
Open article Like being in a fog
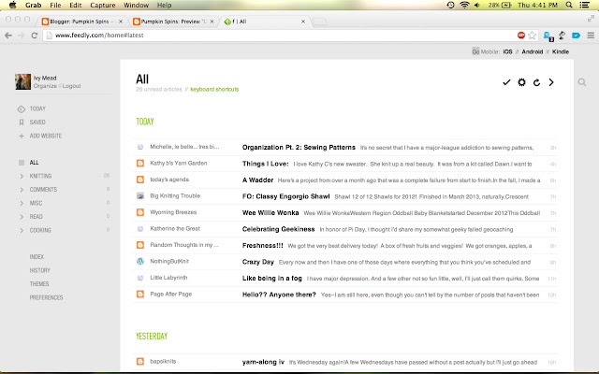tap(272, 279)
